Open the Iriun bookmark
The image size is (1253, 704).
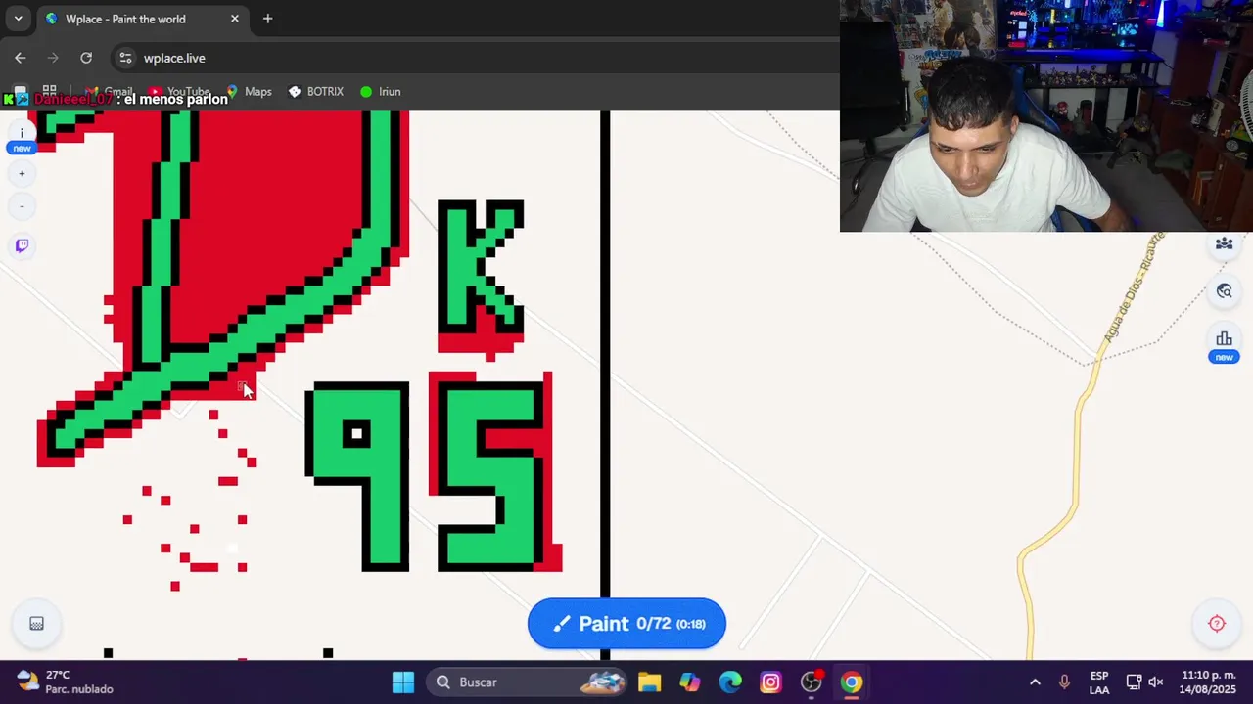381,91
